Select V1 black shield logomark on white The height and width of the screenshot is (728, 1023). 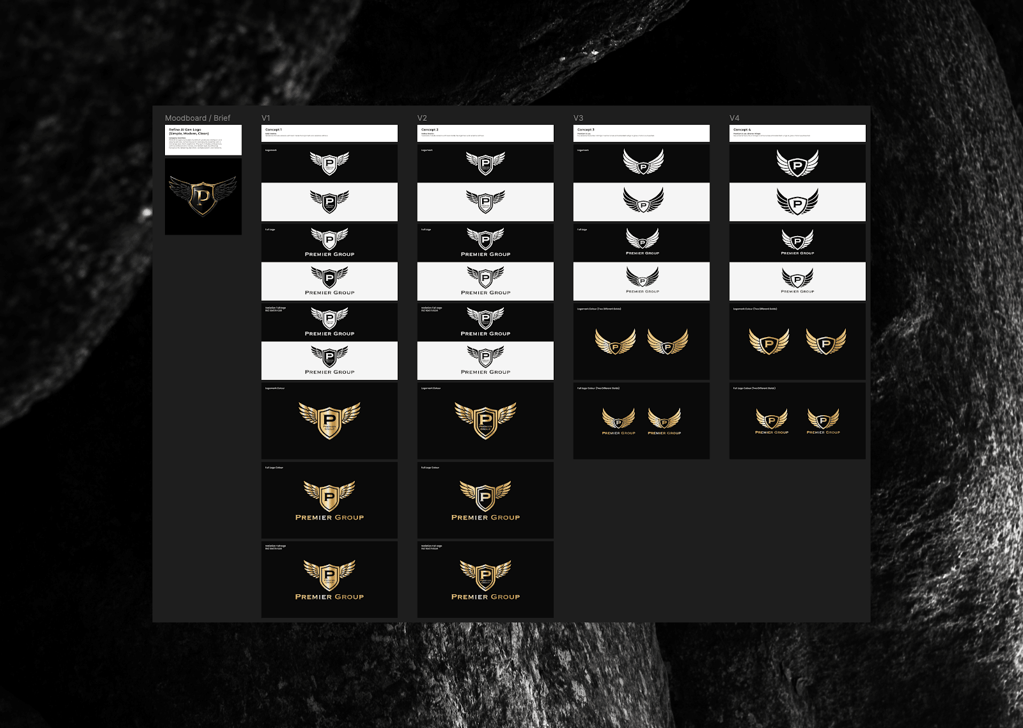pyautogui.click(x=329, y=202)
